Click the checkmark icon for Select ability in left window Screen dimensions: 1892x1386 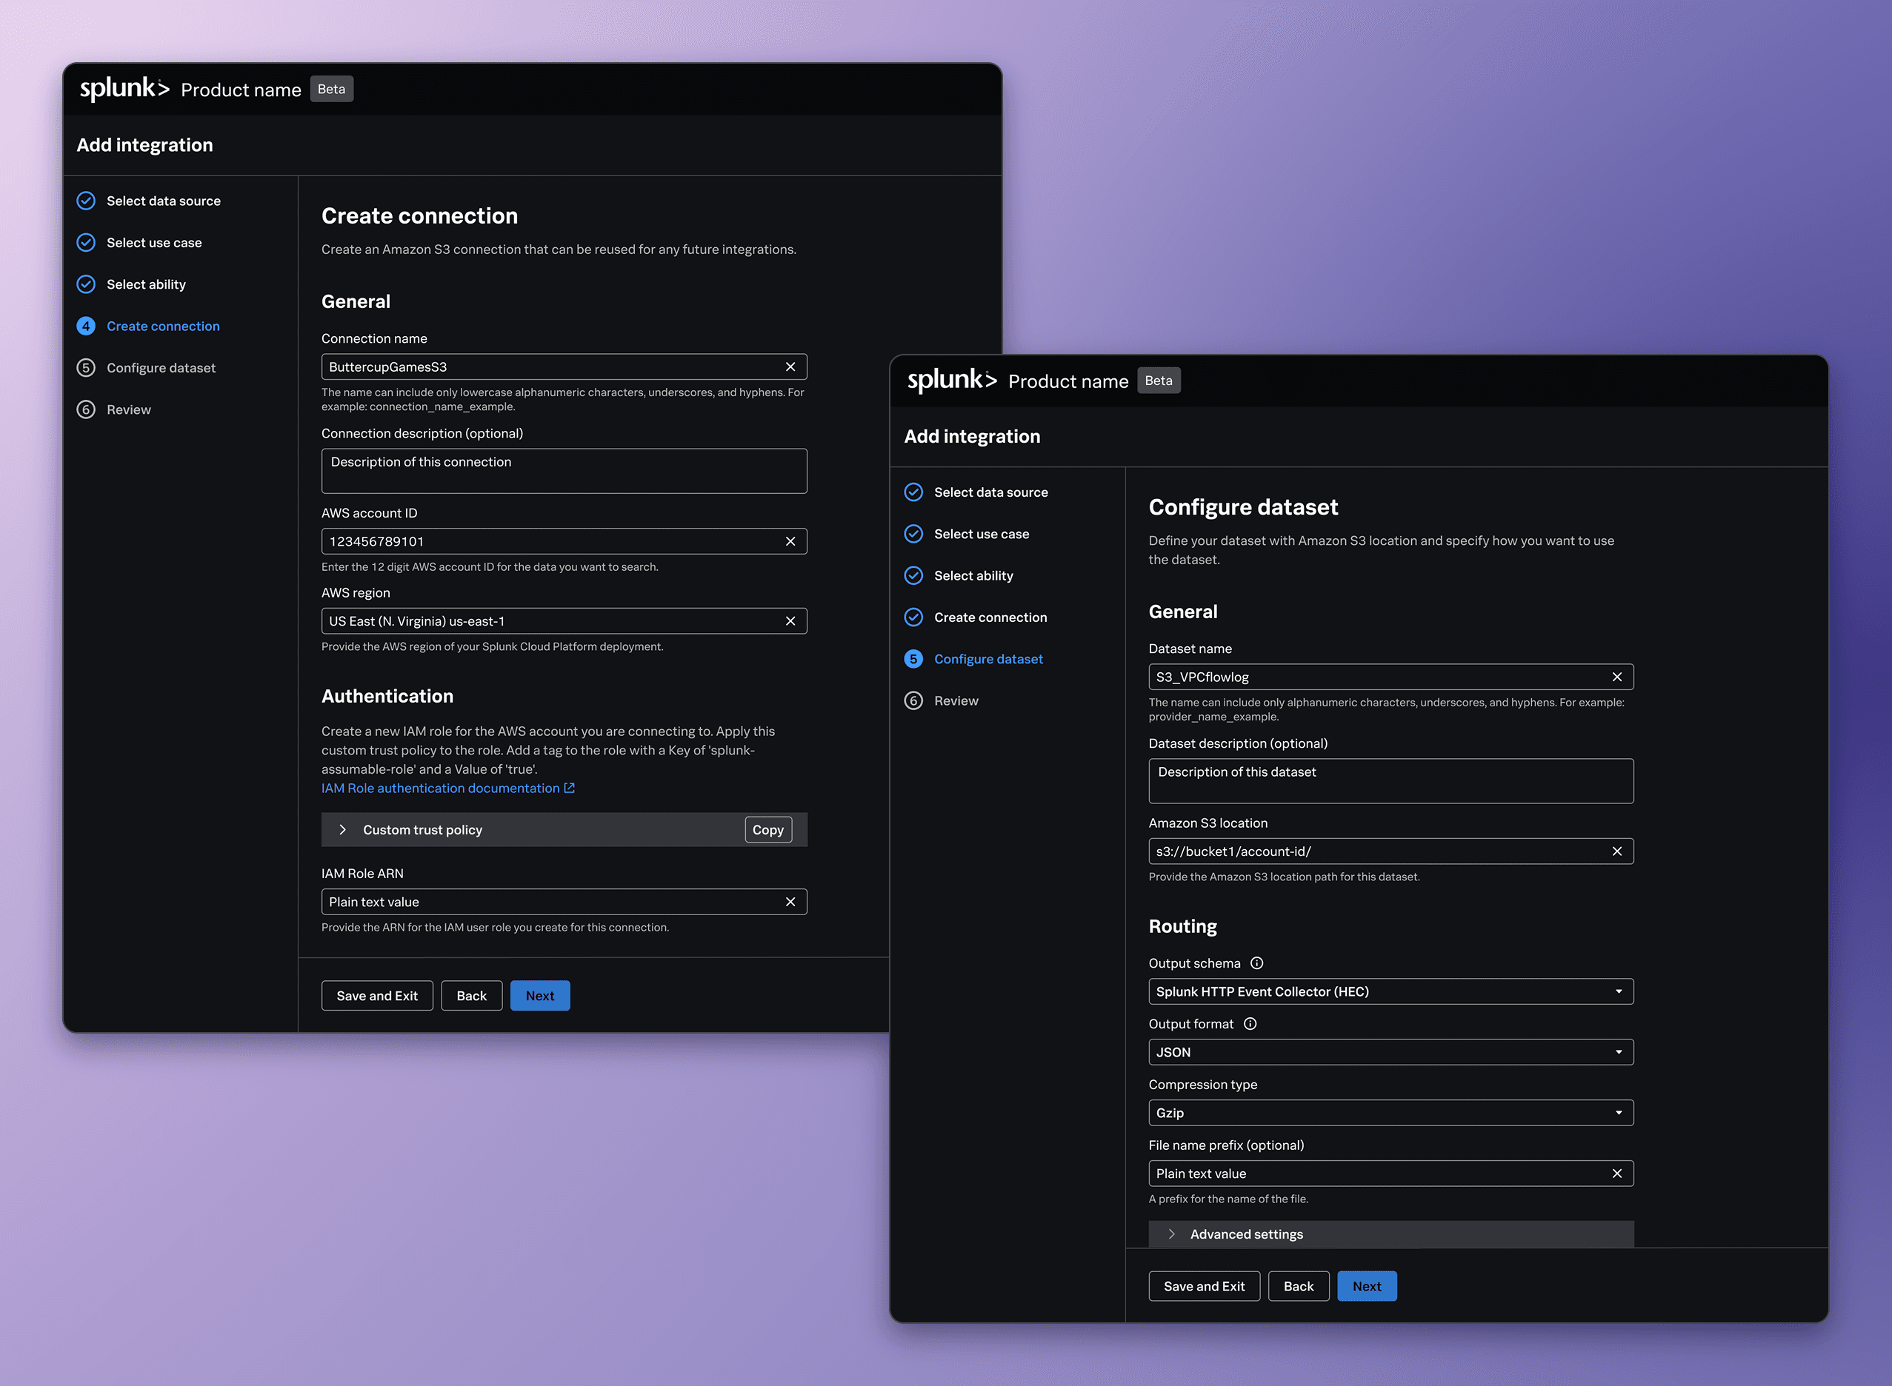coord(86,284)
